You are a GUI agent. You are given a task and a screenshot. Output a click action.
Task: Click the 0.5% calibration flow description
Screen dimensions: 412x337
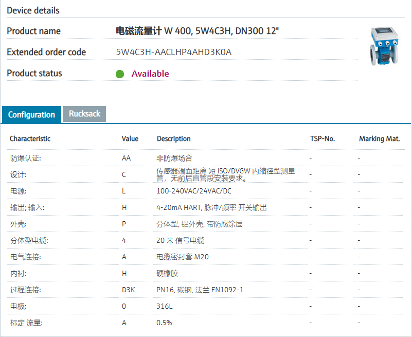[164, 323]
